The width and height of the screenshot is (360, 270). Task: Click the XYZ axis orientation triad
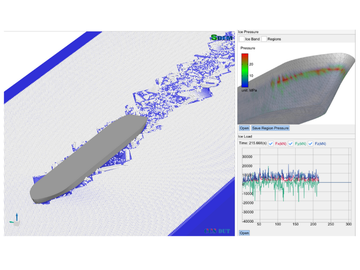coord(14,219)
